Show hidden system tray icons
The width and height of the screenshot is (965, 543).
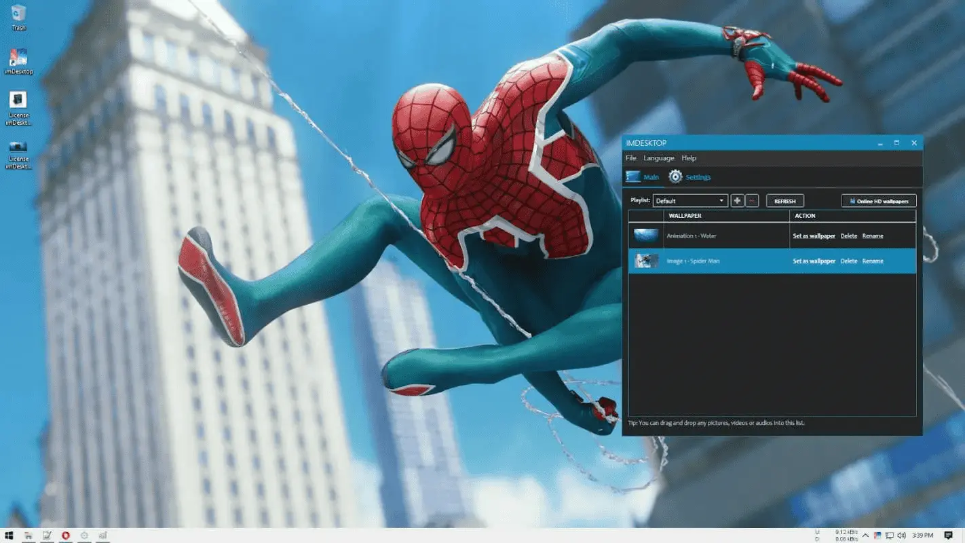865,536
